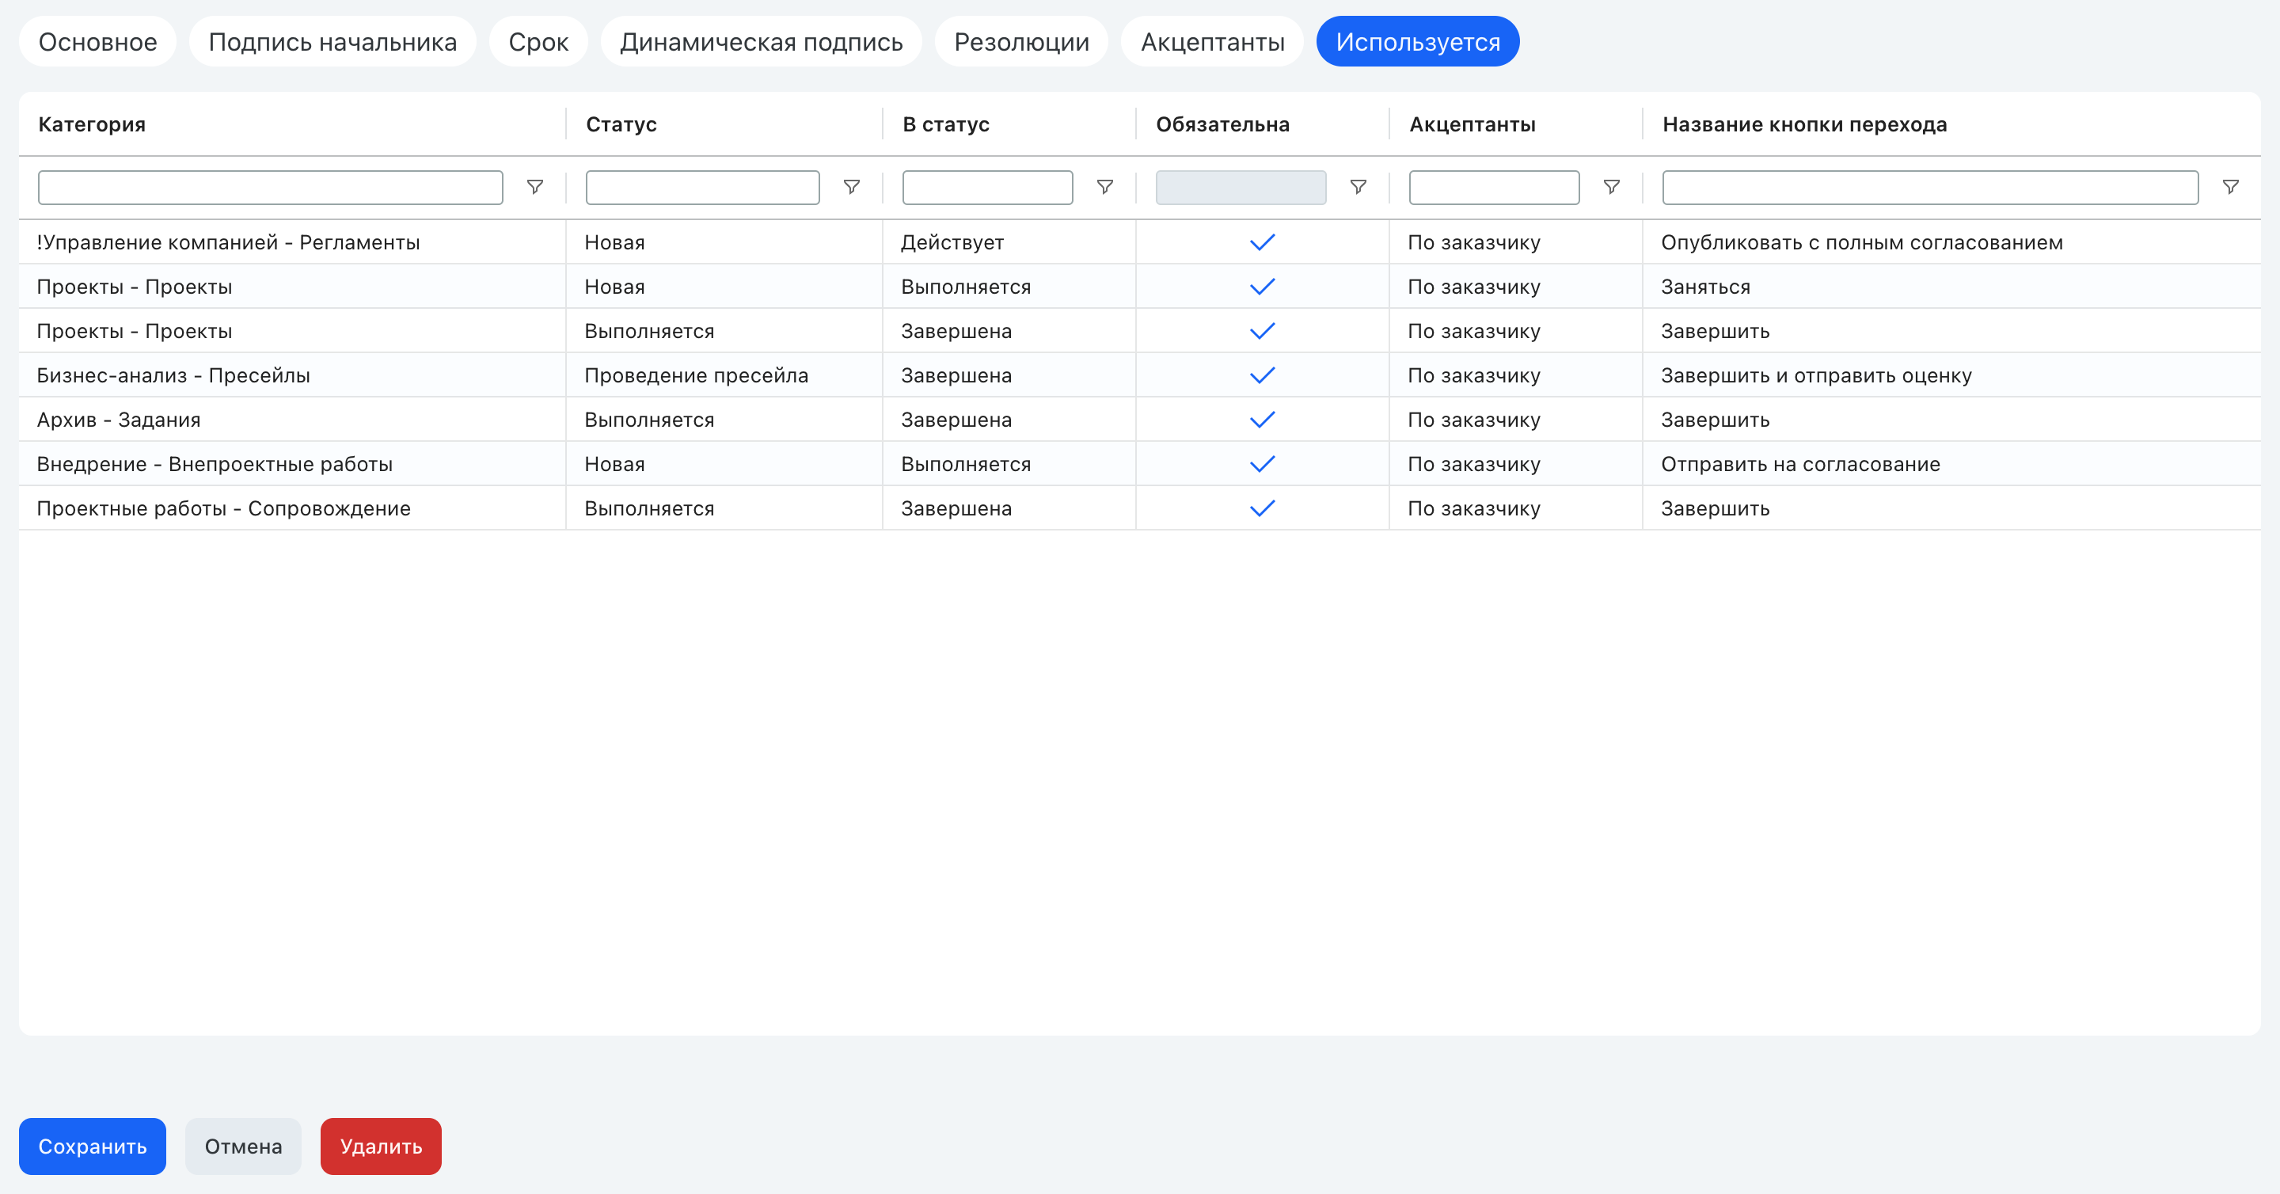The image size is (2280, 1194).
Task: Toggle Обязательна check in Сопровождение row
Action: point(1262,508)
